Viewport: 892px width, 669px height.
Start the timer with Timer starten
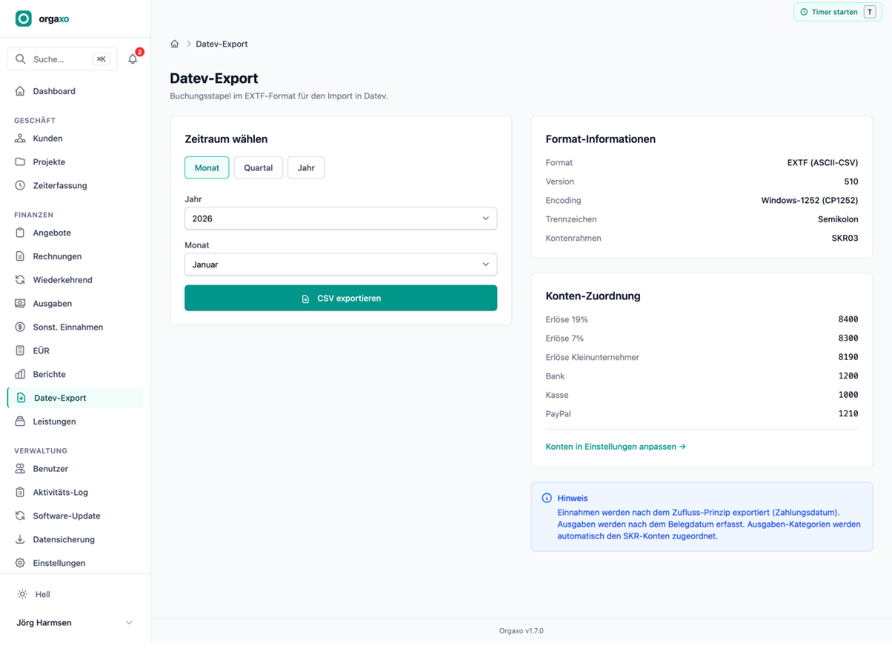tap(838, 12)
